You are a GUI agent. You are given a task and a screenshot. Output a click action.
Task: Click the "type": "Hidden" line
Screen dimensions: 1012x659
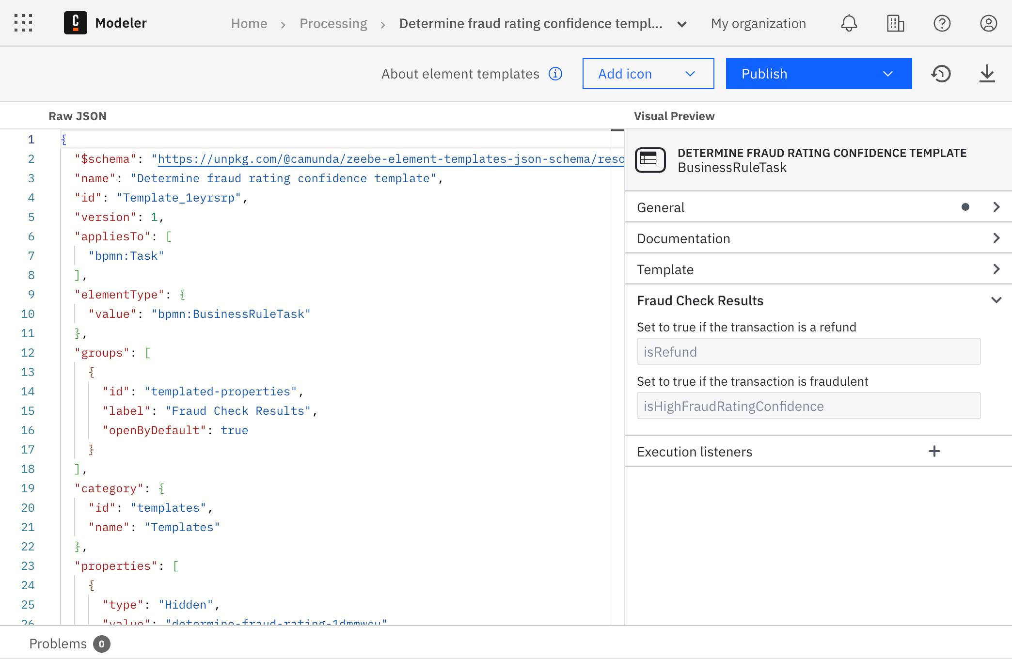[x=161, y=605]
